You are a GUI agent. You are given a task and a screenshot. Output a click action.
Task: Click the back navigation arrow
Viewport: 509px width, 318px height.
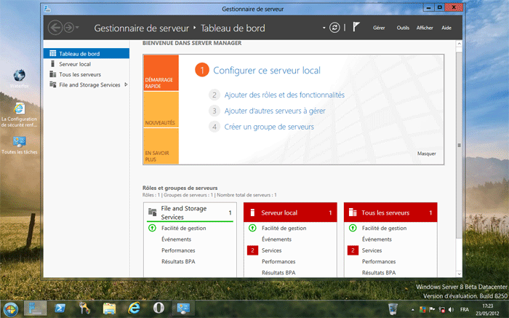55,28
